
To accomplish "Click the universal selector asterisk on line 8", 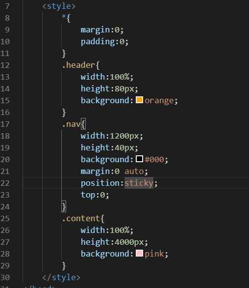I will pyautogui.click(x=64, y=17).
